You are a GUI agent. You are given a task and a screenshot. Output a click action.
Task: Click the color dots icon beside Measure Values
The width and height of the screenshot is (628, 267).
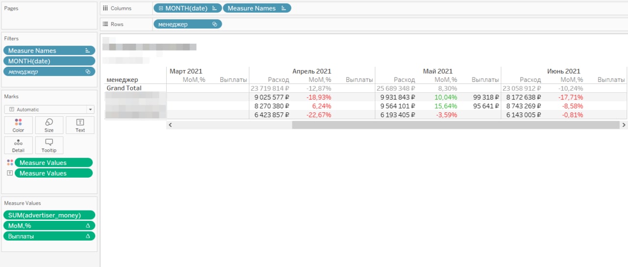pyautogui.click(x=10, y=162)
